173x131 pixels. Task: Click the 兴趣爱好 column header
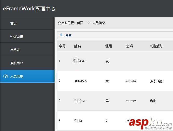pos(156,46)
